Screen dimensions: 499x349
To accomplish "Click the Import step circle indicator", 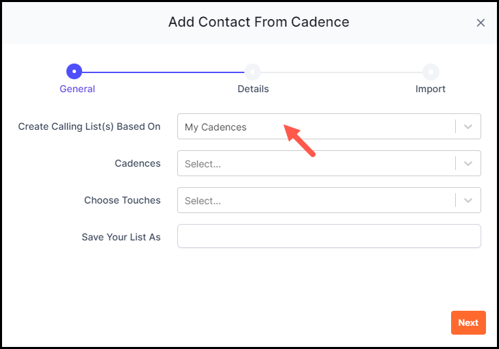I will (x=431, y=72).
